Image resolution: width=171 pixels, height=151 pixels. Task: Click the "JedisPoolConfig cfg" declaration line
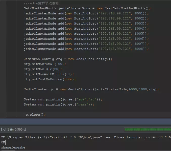coord(68,59)
